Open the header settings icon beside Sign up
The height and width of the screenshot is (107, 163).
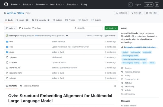click(x=157, y=5)
